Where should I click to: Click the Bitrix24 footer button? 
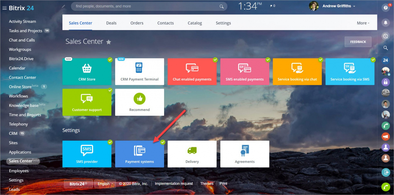tap(79, 184)
